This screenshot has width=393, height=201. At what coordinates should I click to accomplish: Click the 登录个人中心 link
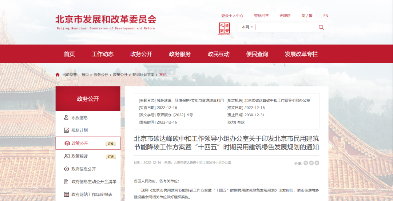coord(232,16)
